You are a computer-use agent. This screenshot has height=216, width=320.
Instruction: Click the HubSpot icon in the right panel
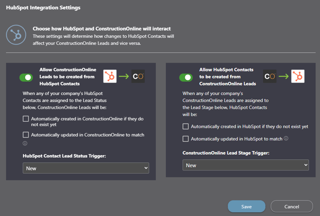[298, 76]
